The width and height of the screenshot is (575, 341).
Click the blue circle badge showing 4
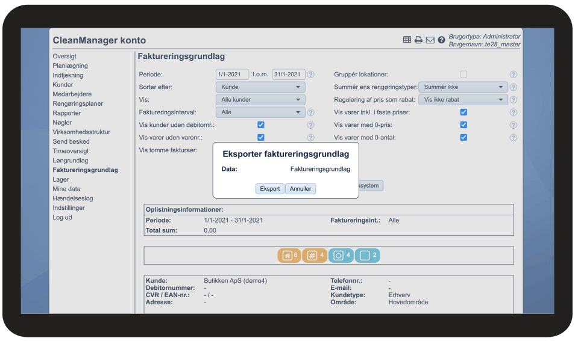pos(341,256)
